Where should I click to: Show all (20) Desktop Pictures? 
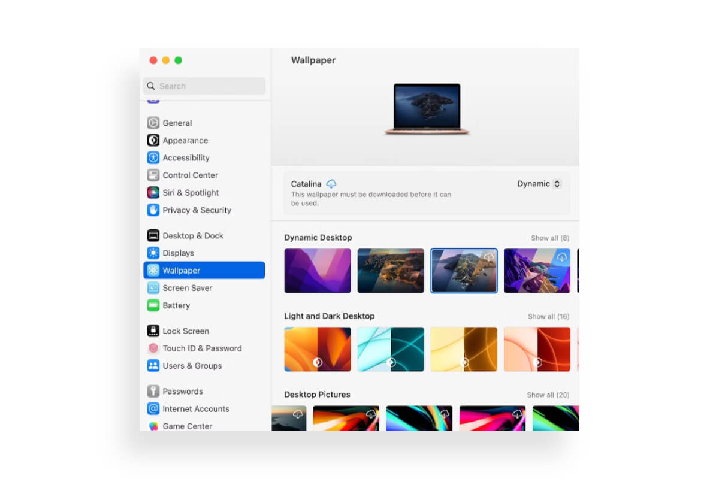point(548,395)
